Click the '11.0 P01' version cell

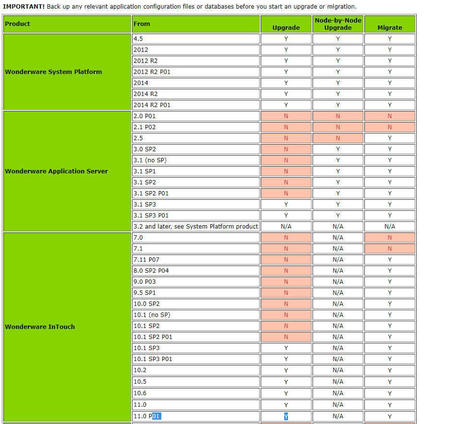pos(195,416)
